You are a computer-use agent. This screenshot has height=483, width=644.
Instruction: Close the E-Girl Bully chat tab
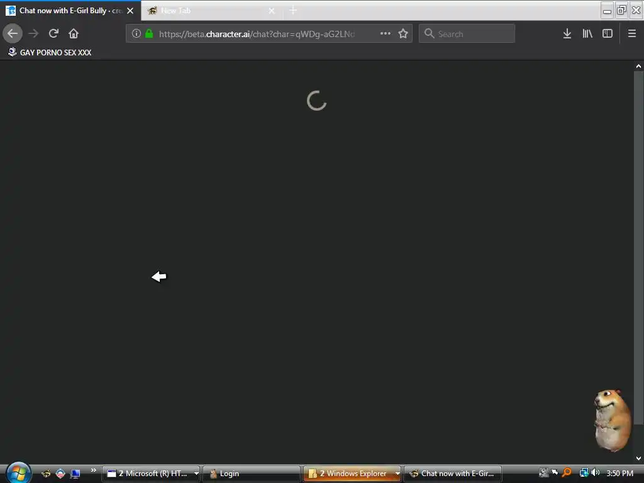130,11
